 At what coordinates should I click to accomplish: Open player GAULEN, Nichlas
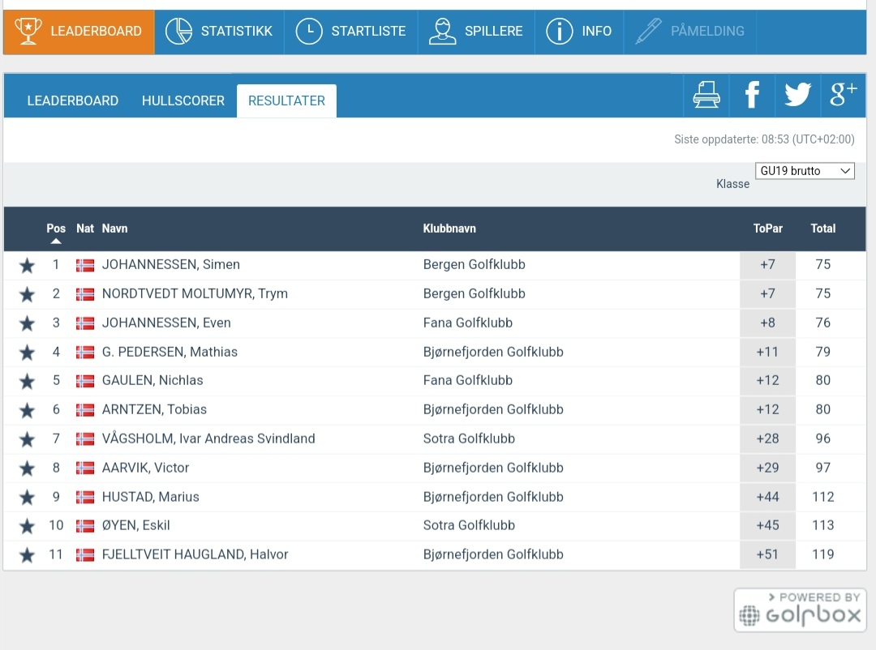(152, 380)
